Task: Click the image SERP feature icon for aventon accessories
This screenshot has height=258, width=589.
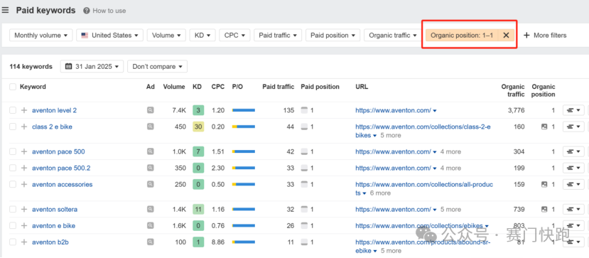Action: (544, 184)
